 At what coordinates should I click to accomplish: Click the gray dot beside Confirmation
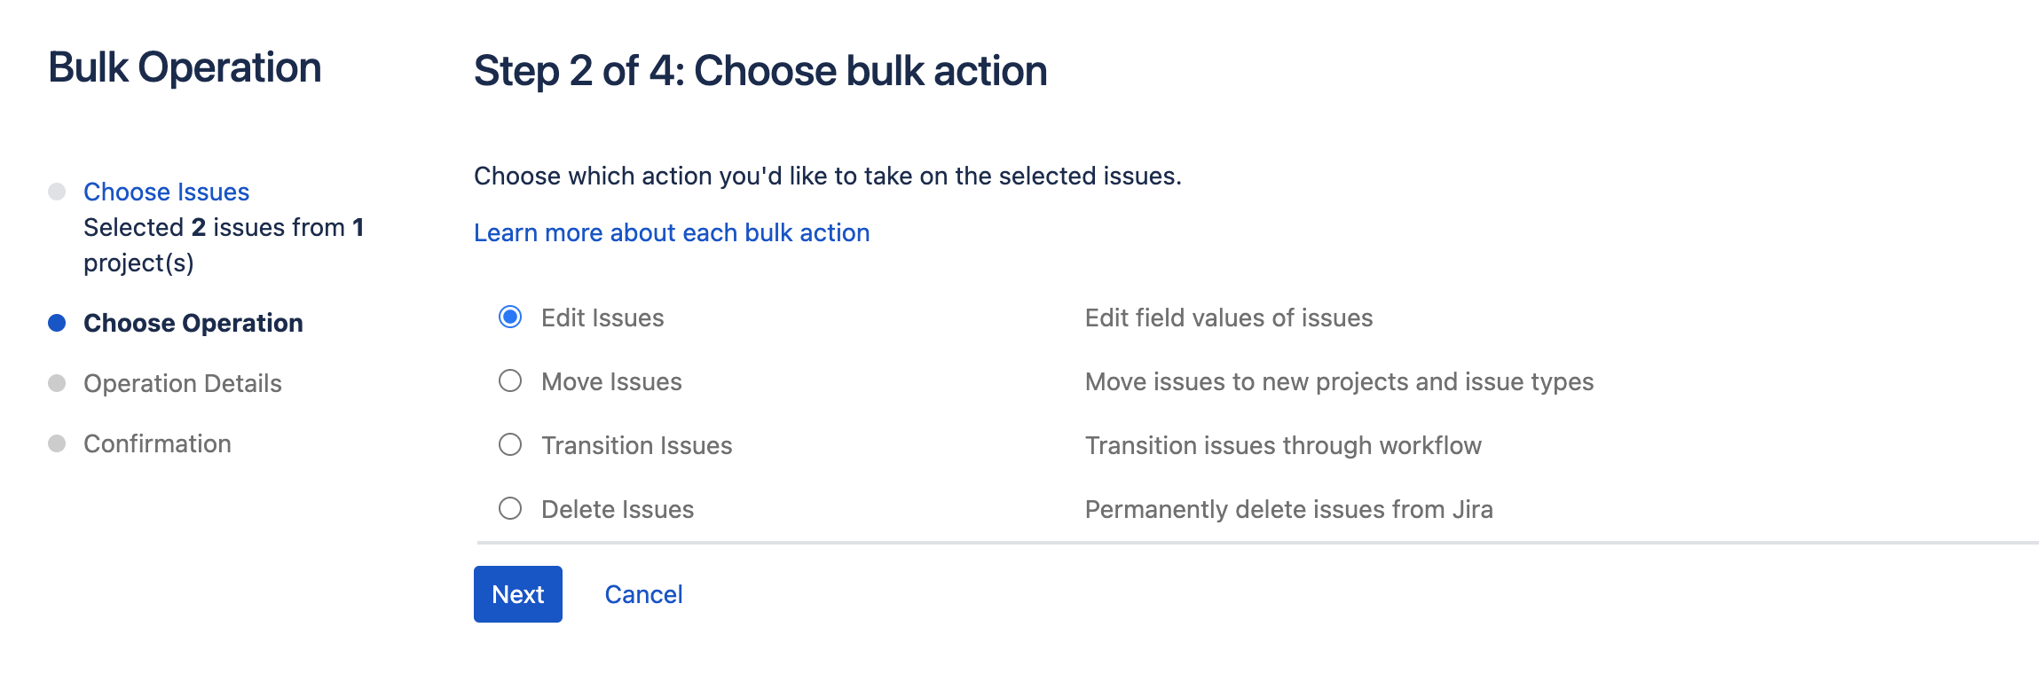click(57, 443)
